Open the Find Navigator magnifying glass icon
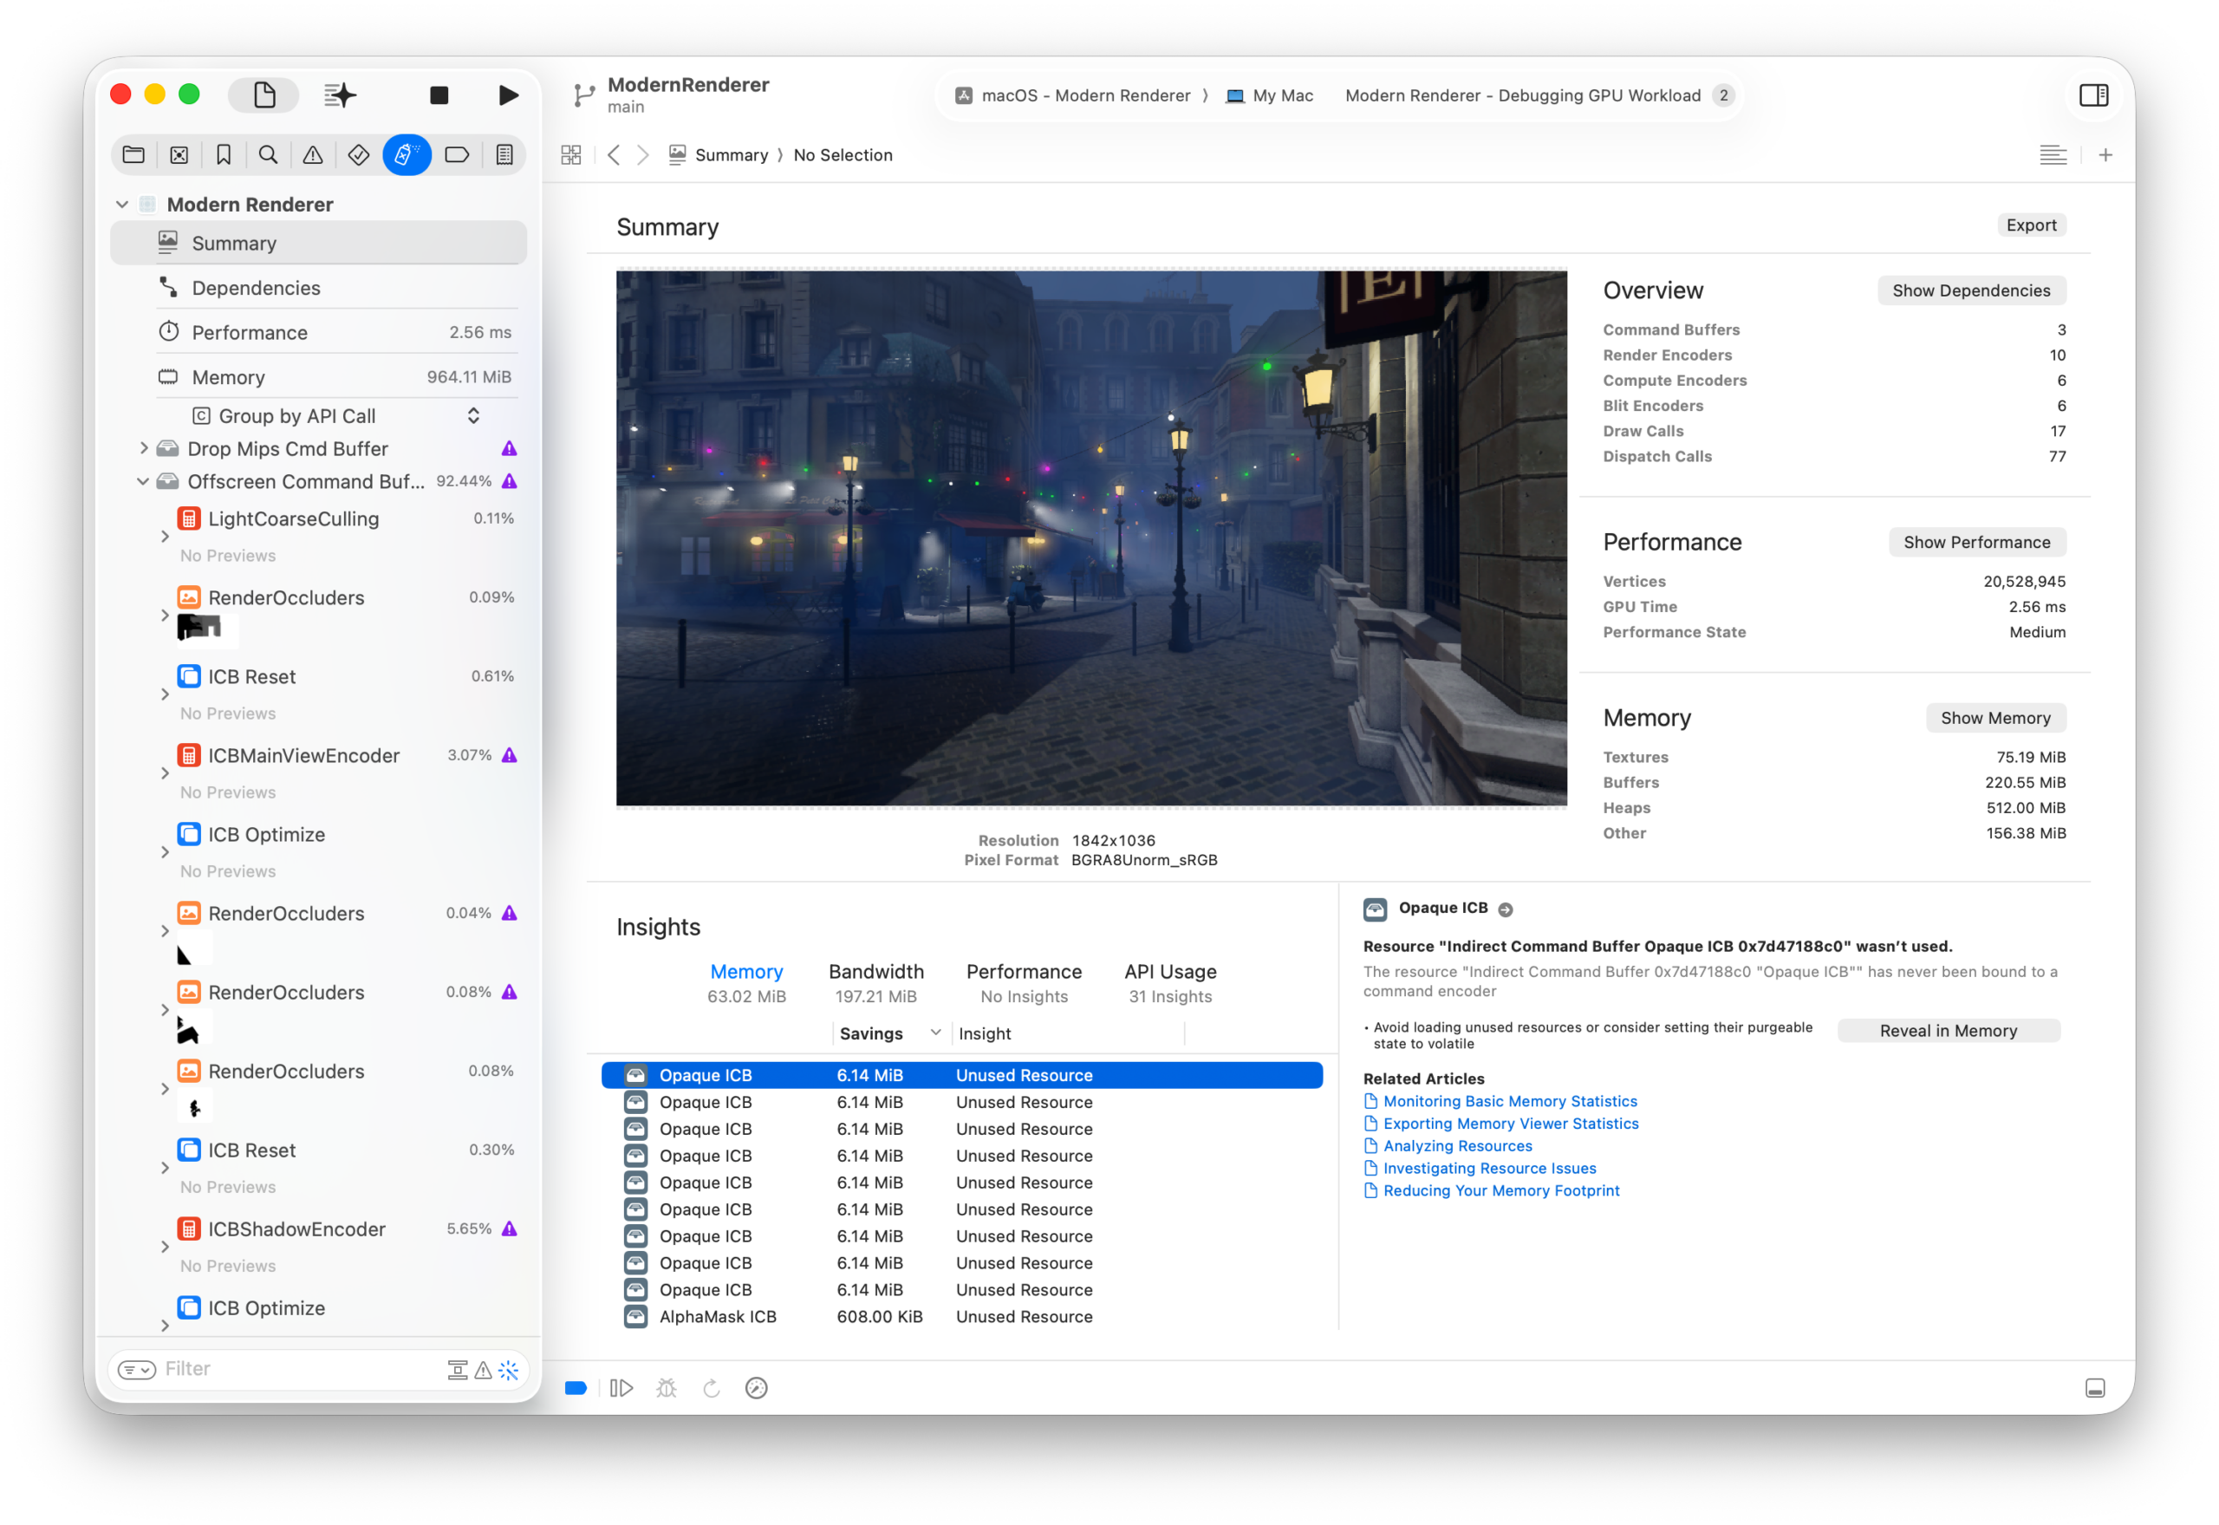 (269, 153)
